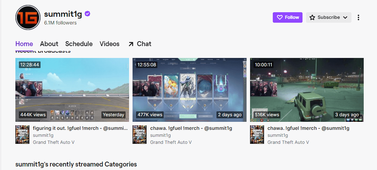This screenshot has height=170, width=377.
Task: Open the Schedule tab
Action: coord(79,44)
